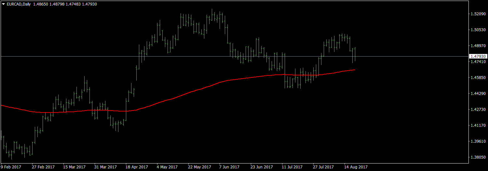Click the 15 Mar 2017 date label
Screen dimensions: 488x171
[x=75, y=167]
